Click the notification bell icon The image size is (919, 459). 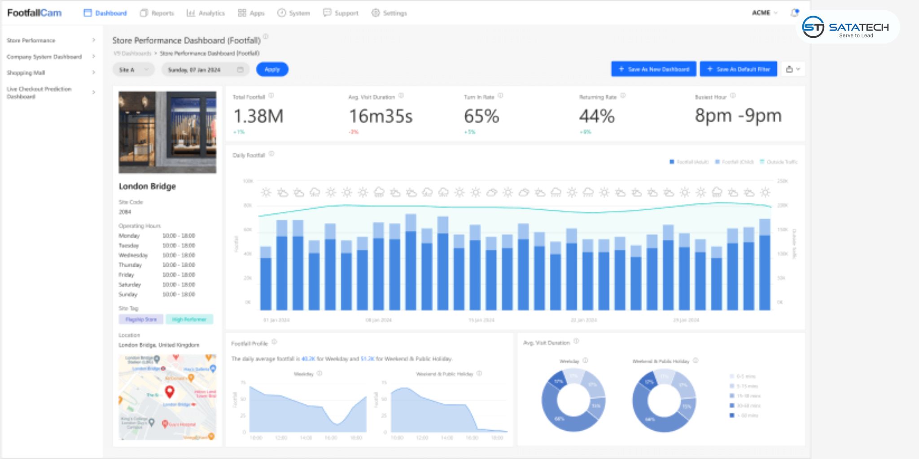click(x=794, y=13)
